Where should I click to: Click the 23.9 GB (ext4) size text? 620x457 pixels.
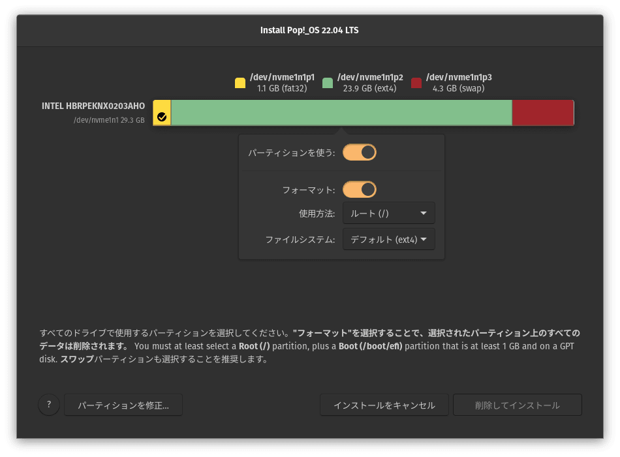[369, 88]
